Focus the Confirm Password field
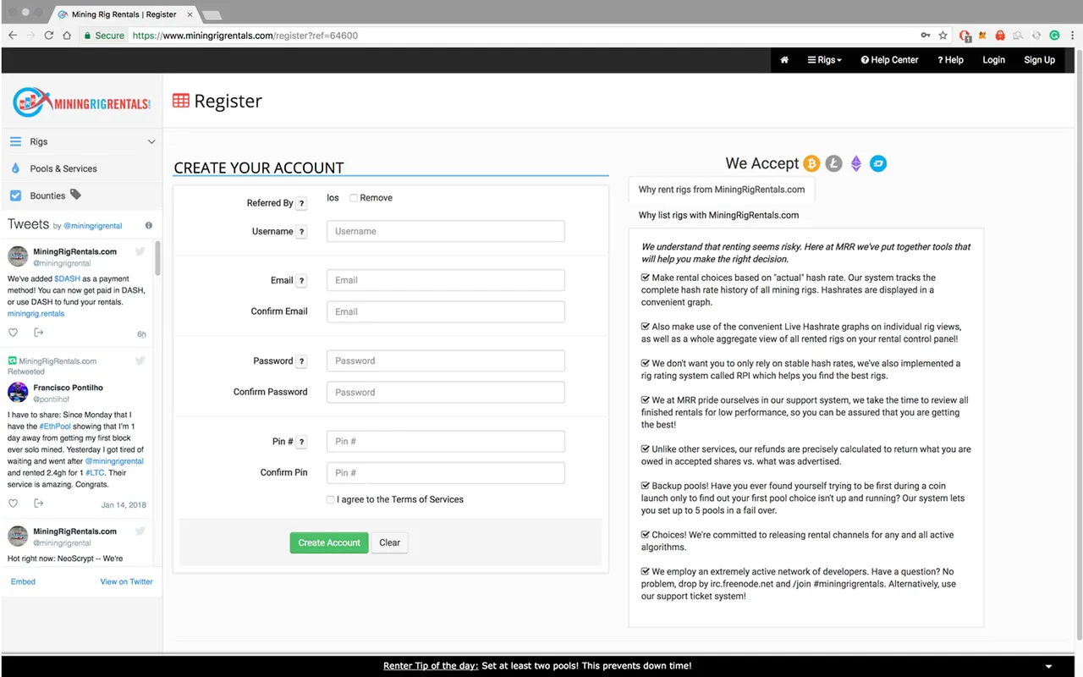The image size is (1083, 677). (x=446, y=392)
